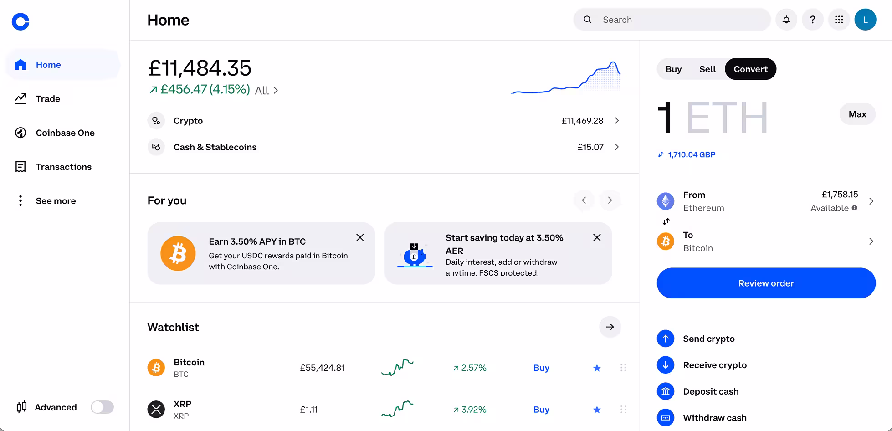Click the XRP icon in Watchlist
This screenshot has height=431, width=892.
(x=156, y=409)
